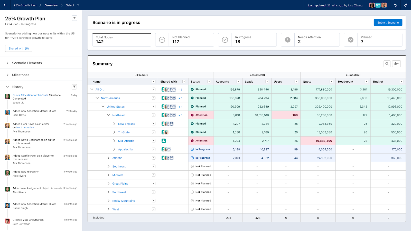Click the Planned card showing 7
Image resolution: width=411 pixels, height=231 pixels.
373,40
